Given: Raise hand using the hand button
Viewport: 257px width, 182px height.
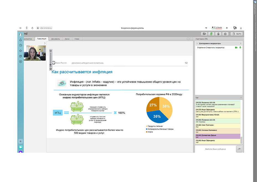Looking at the screenshot, I should 218,34.
